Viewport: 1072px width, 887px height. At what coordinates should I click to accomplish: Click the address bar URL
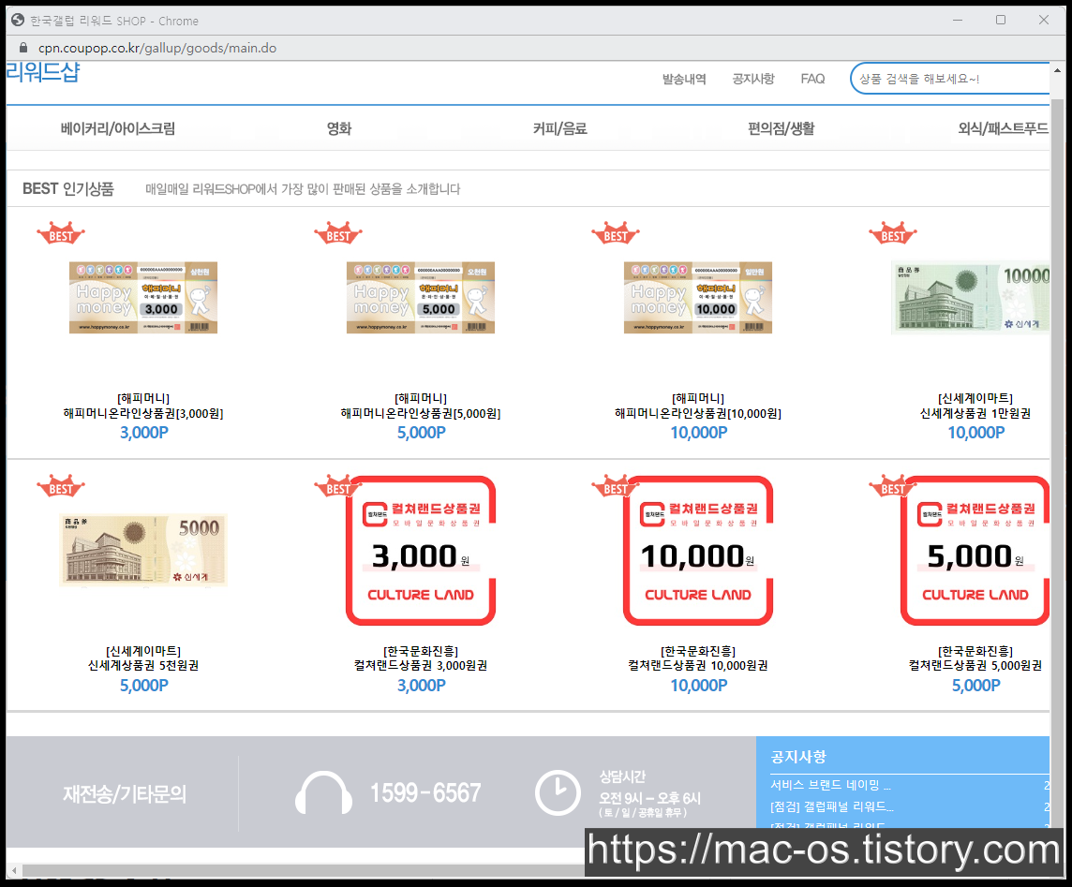[x=157, y=48]
